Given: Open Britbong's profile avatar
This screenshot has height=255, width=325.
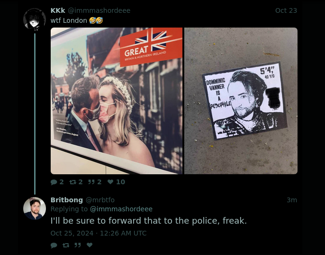Looking at the screenshot, I should point(35,208).
